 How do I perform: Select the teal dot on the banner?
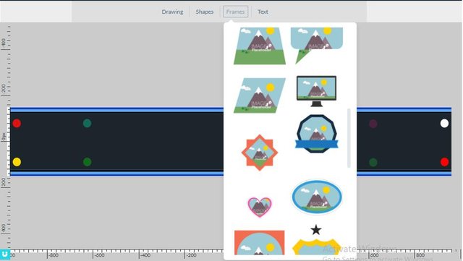(x=87, y=123)
